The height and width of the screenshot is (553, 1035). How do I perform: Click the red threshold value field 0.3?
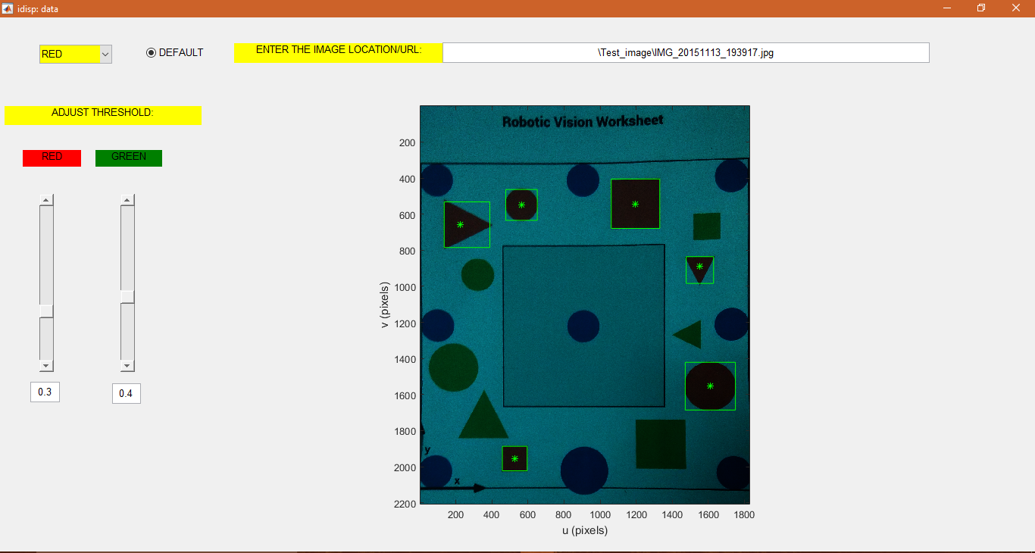pyautogui.click(x=45, y=392)
